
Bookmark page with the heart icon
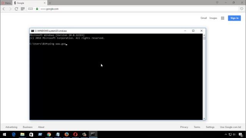coord(242,9)
